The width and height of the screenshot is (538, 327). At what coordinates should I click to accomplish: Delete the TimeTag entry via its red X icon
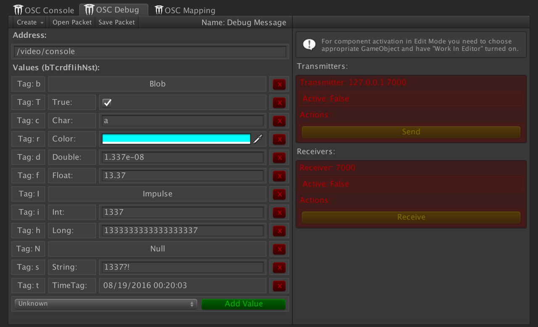279,285
